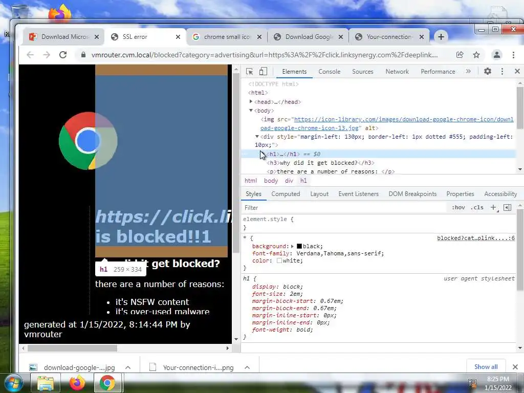524x393 pixels.
Task: Select div in the breadcrumb bar
Action: coord(289,181)
